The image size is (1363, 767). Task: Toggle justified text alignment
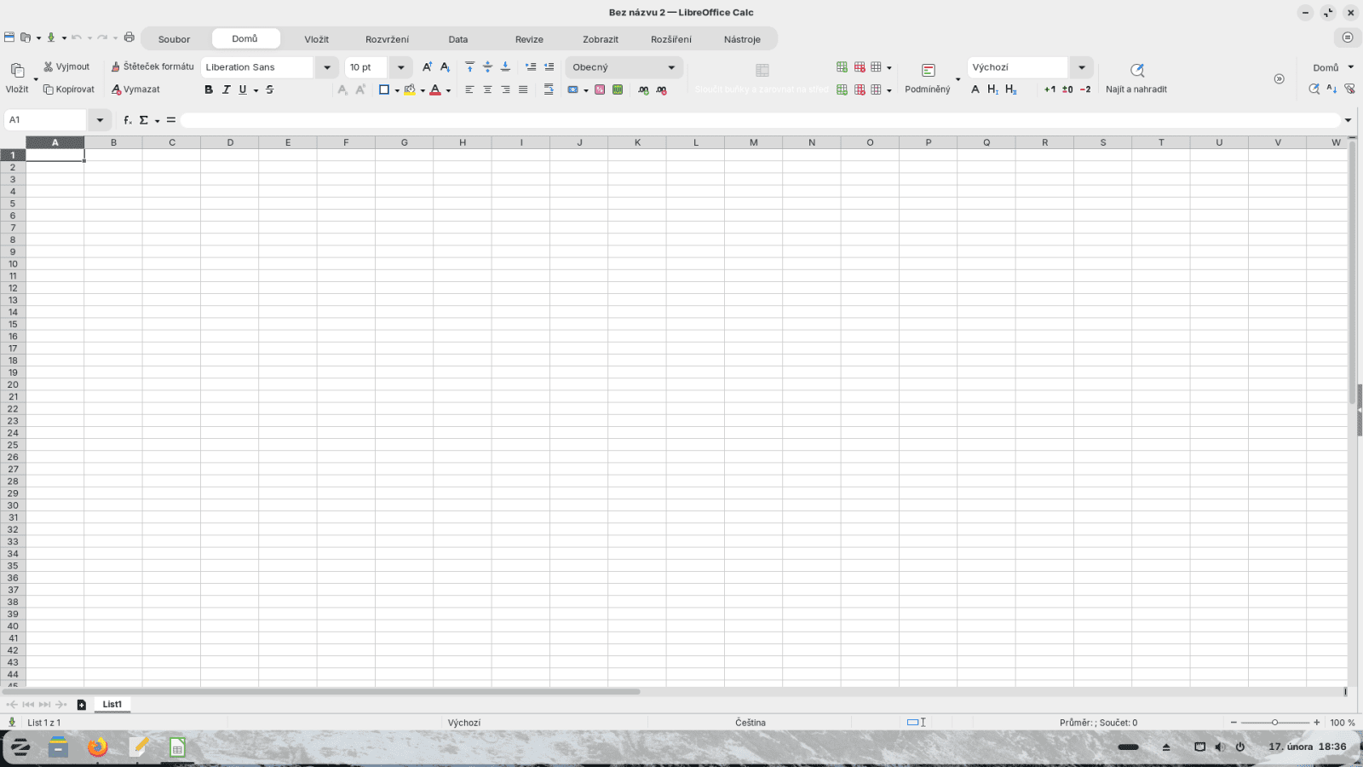tap(523, 89)
